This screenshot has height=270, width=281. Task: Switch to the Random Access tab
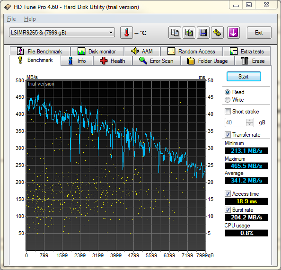pyautogui.click(x=192, y=52)
